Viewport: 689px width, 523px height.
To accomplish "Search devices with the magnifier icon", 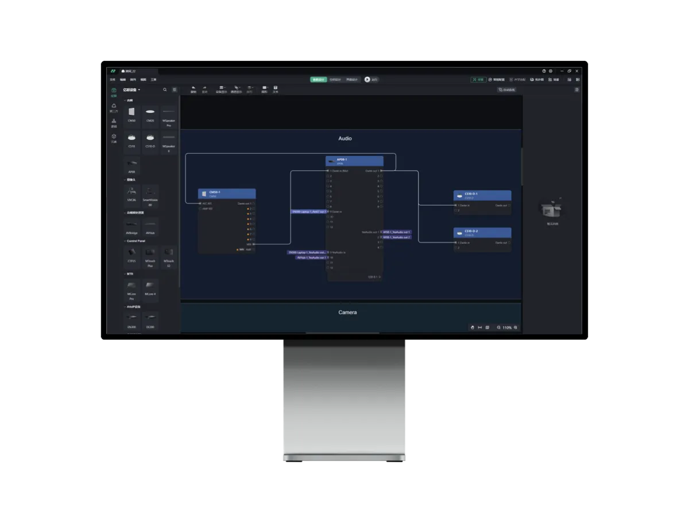I will pos(165,89).
